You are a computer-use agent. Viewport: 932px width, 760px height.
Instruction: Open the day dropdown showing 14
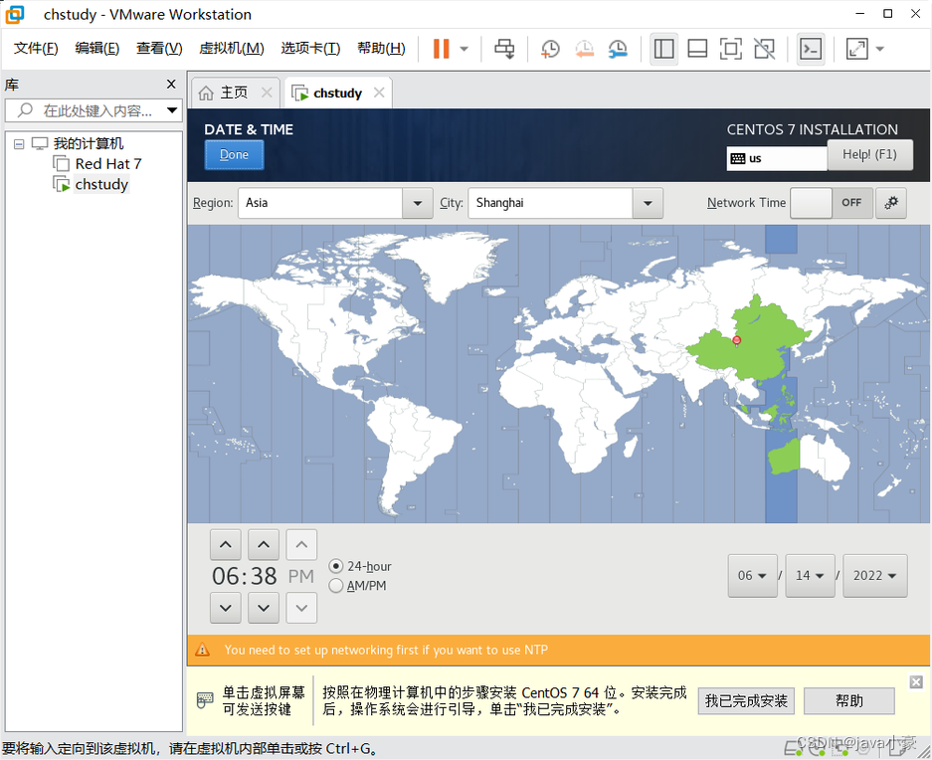pyautogui.click(x=810, y=576)
